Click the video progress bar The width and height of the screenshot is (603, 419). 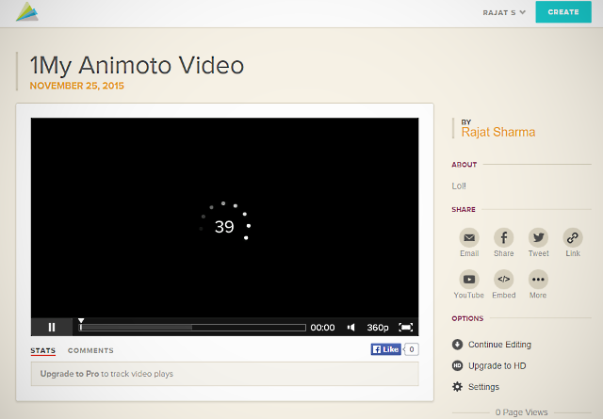click(x=192, y=328)
